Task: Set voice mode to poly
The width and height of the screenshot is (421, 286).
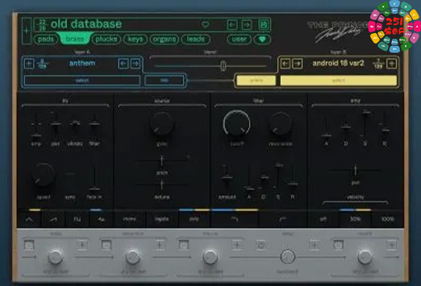Action: pos(194,220)
